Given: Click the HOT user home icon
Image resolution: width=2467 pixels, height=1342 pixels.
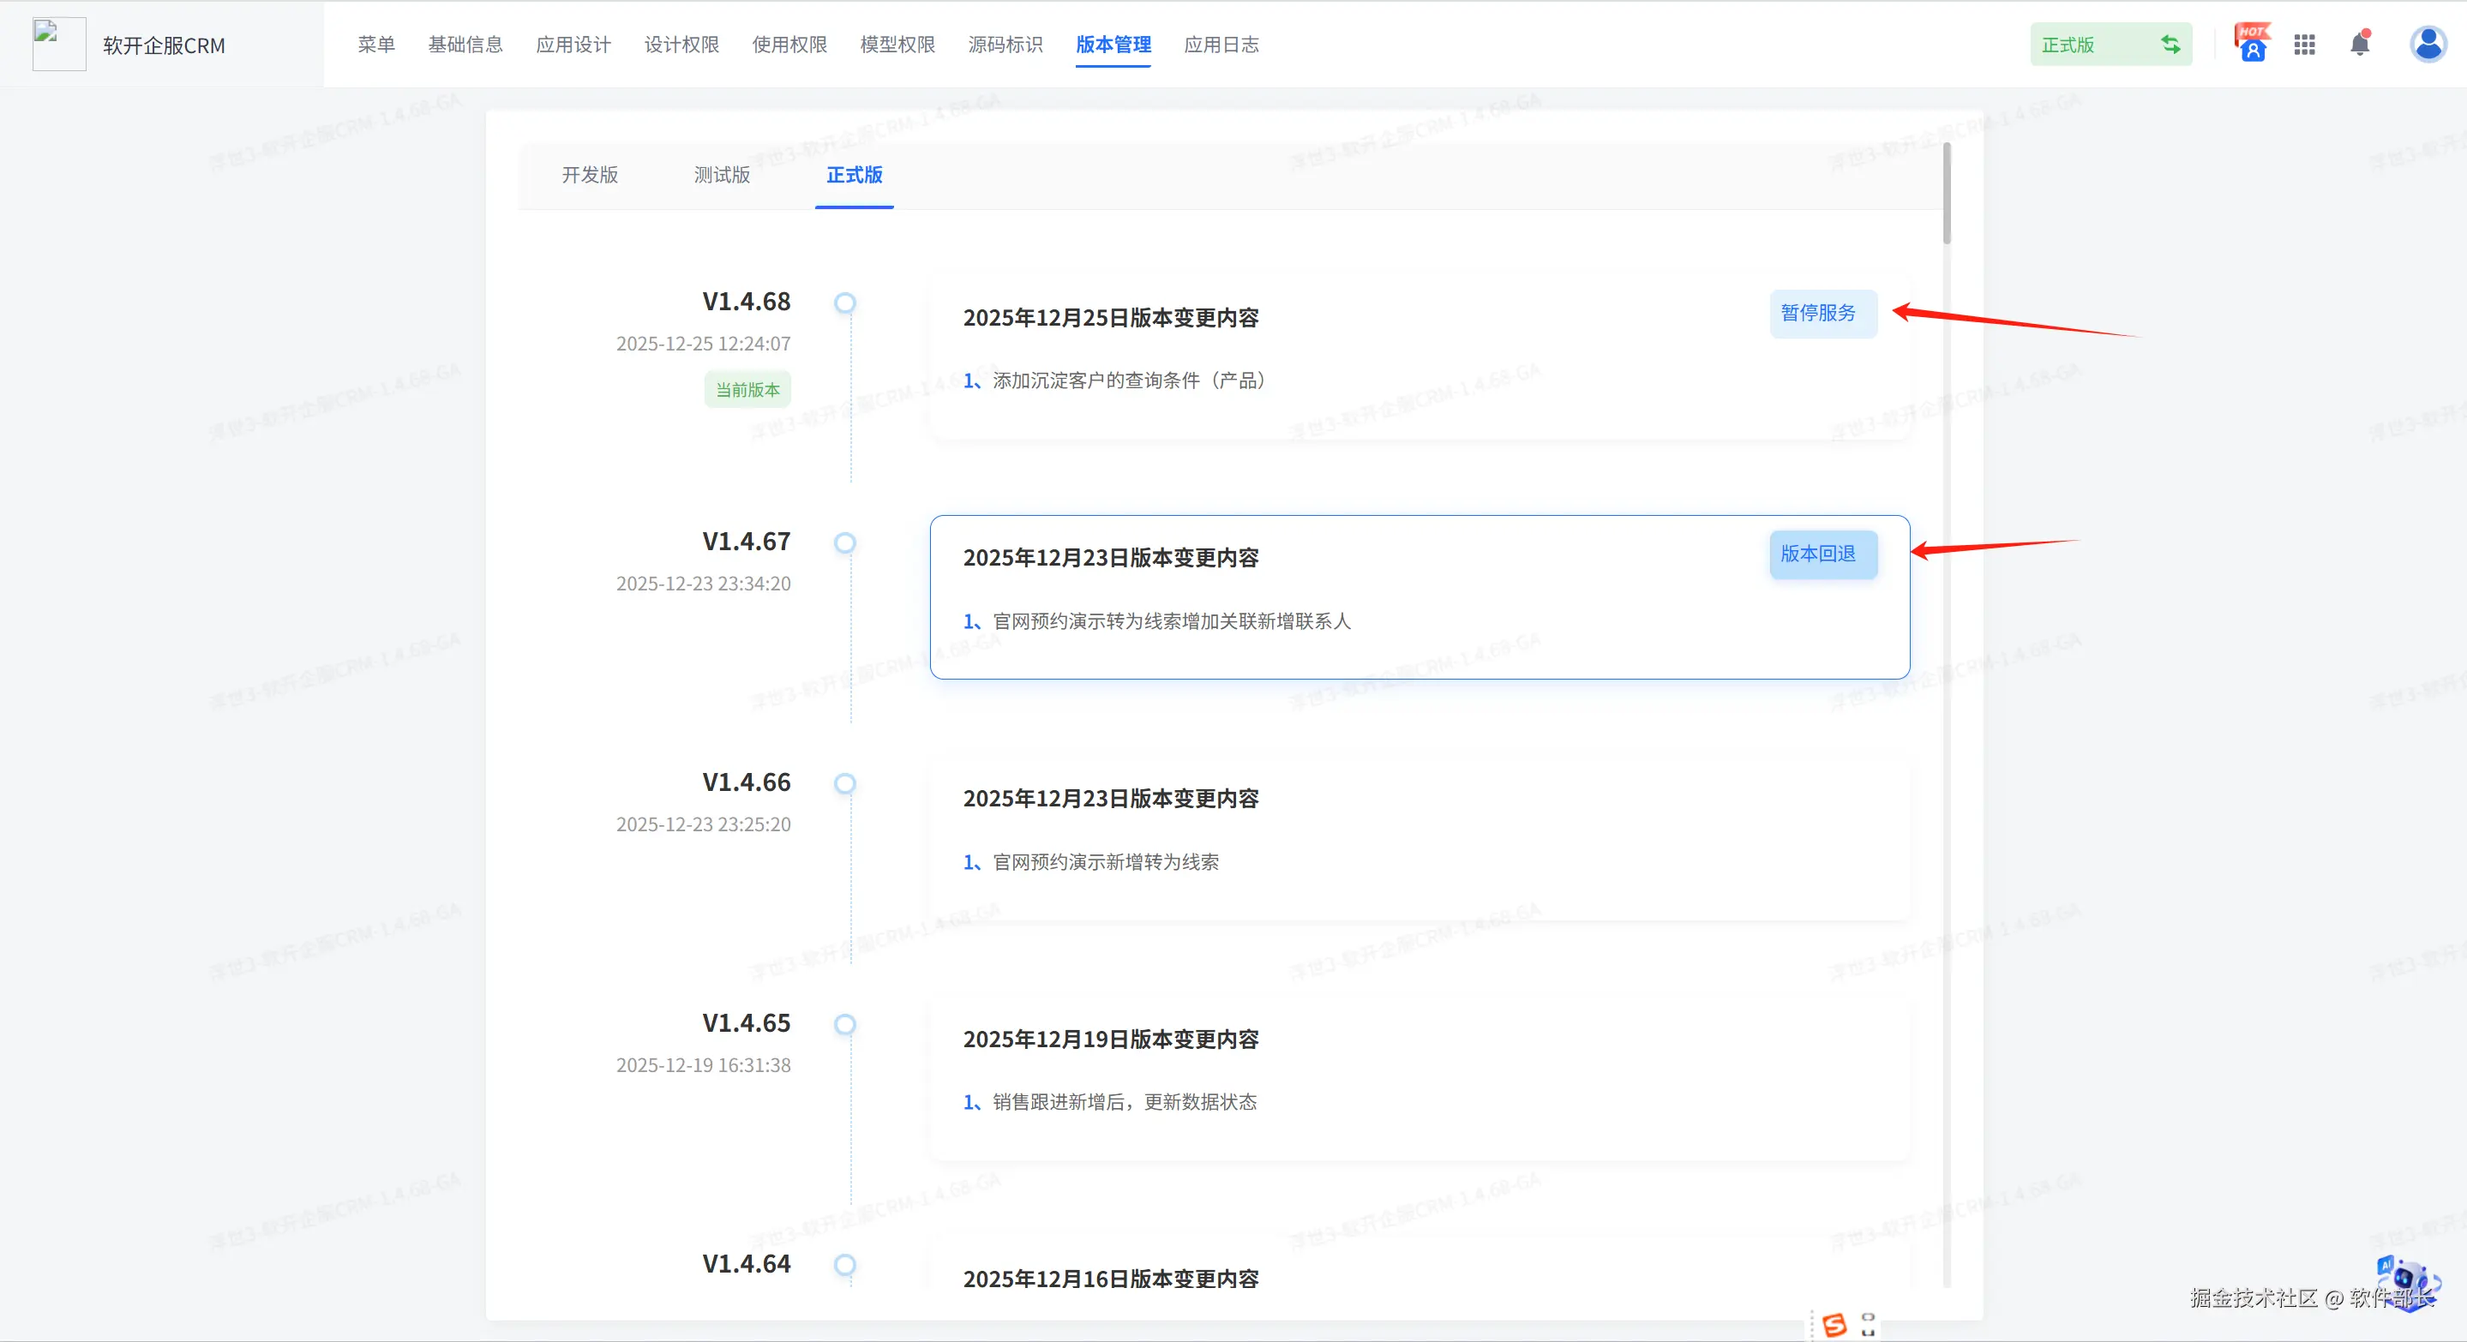Looking at the screenshot, I should click(2252, 44).
